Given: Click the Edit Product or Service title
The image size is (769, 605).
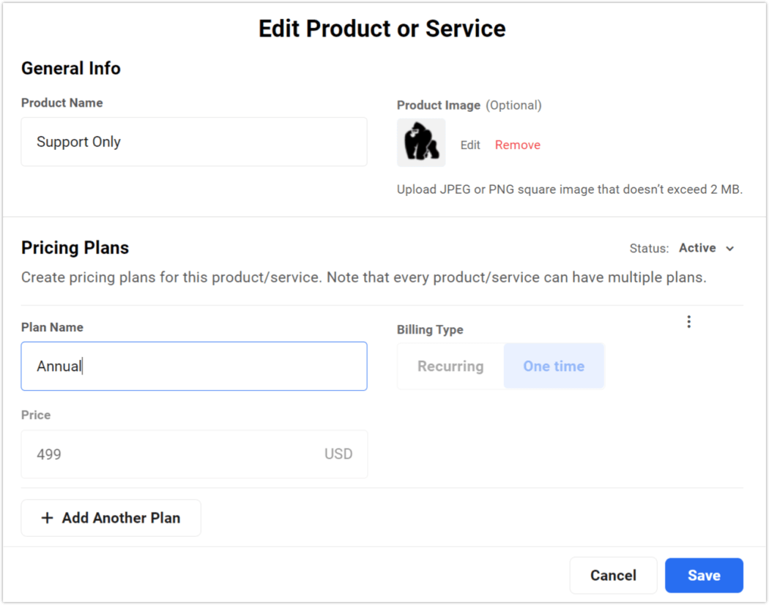Looking at the screenshot, I should click(x=382, y=29).
